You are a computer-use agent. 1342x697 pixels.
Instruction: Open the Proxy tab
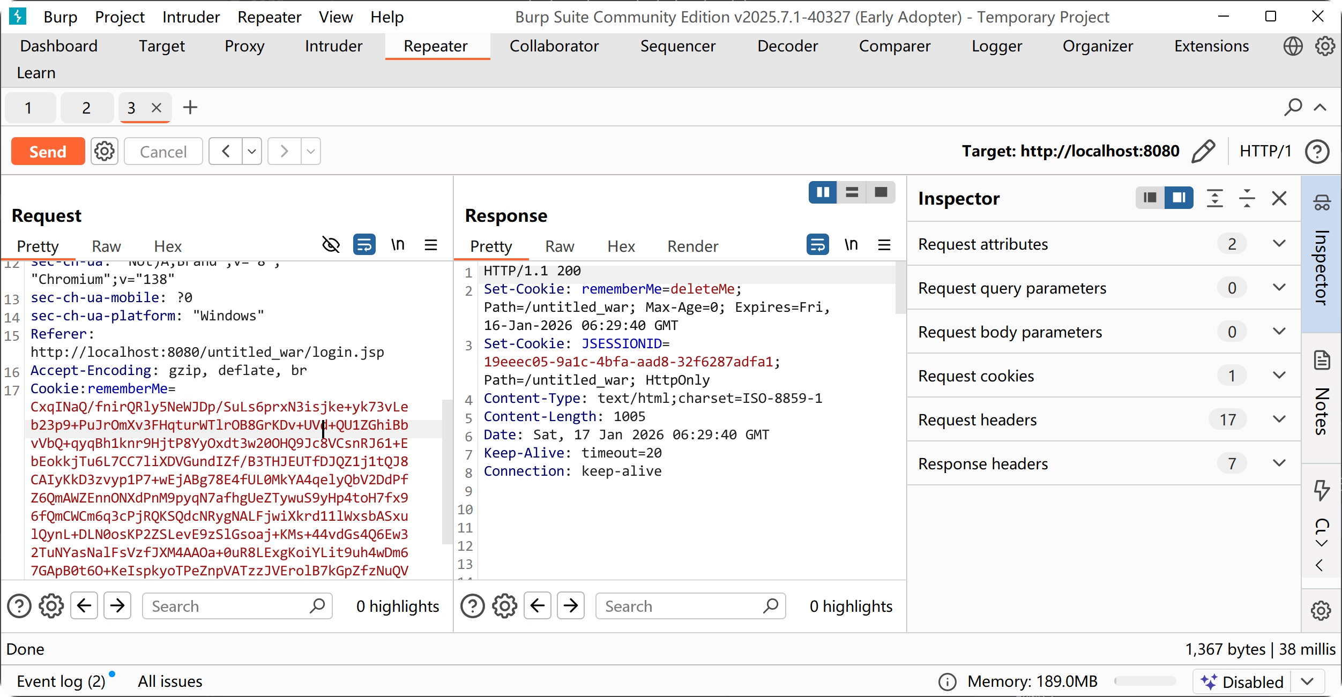[244, 46]
